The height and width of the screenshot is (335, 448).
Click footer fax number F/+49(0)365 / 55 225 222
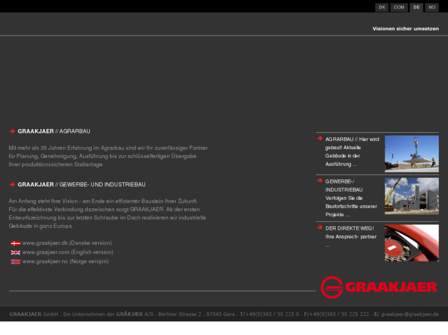(336, 314)
